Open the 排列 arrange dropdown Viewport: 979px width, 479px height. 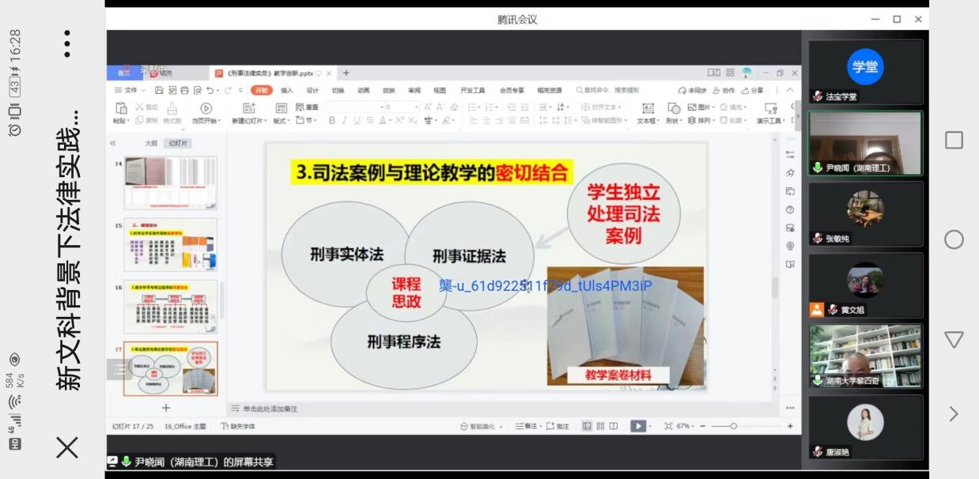pos(701,120)
